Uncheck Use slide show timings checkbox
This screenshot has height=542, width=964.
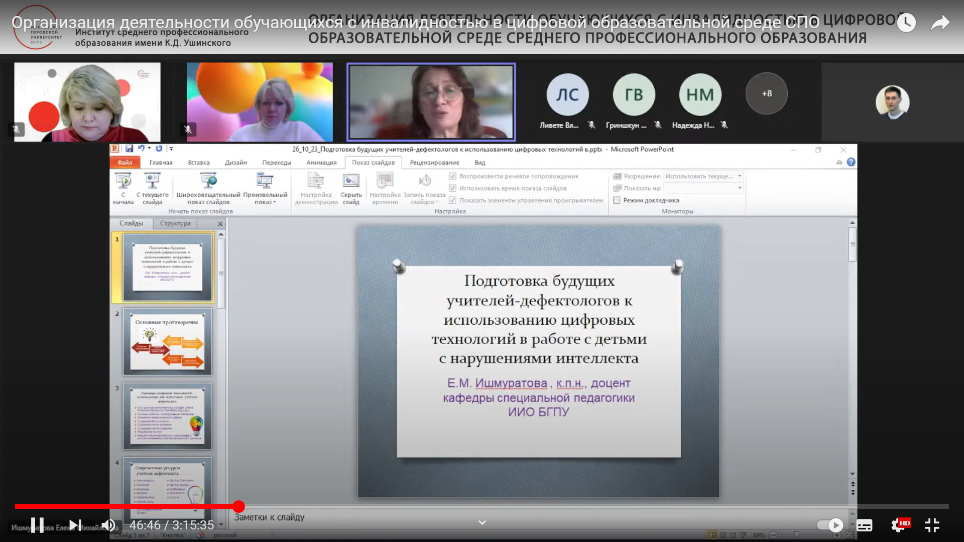[452, 188]
